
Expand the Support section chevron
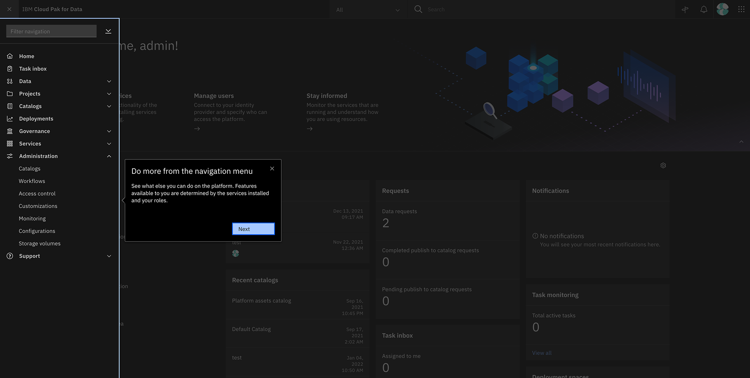click(x=109, y=256)
